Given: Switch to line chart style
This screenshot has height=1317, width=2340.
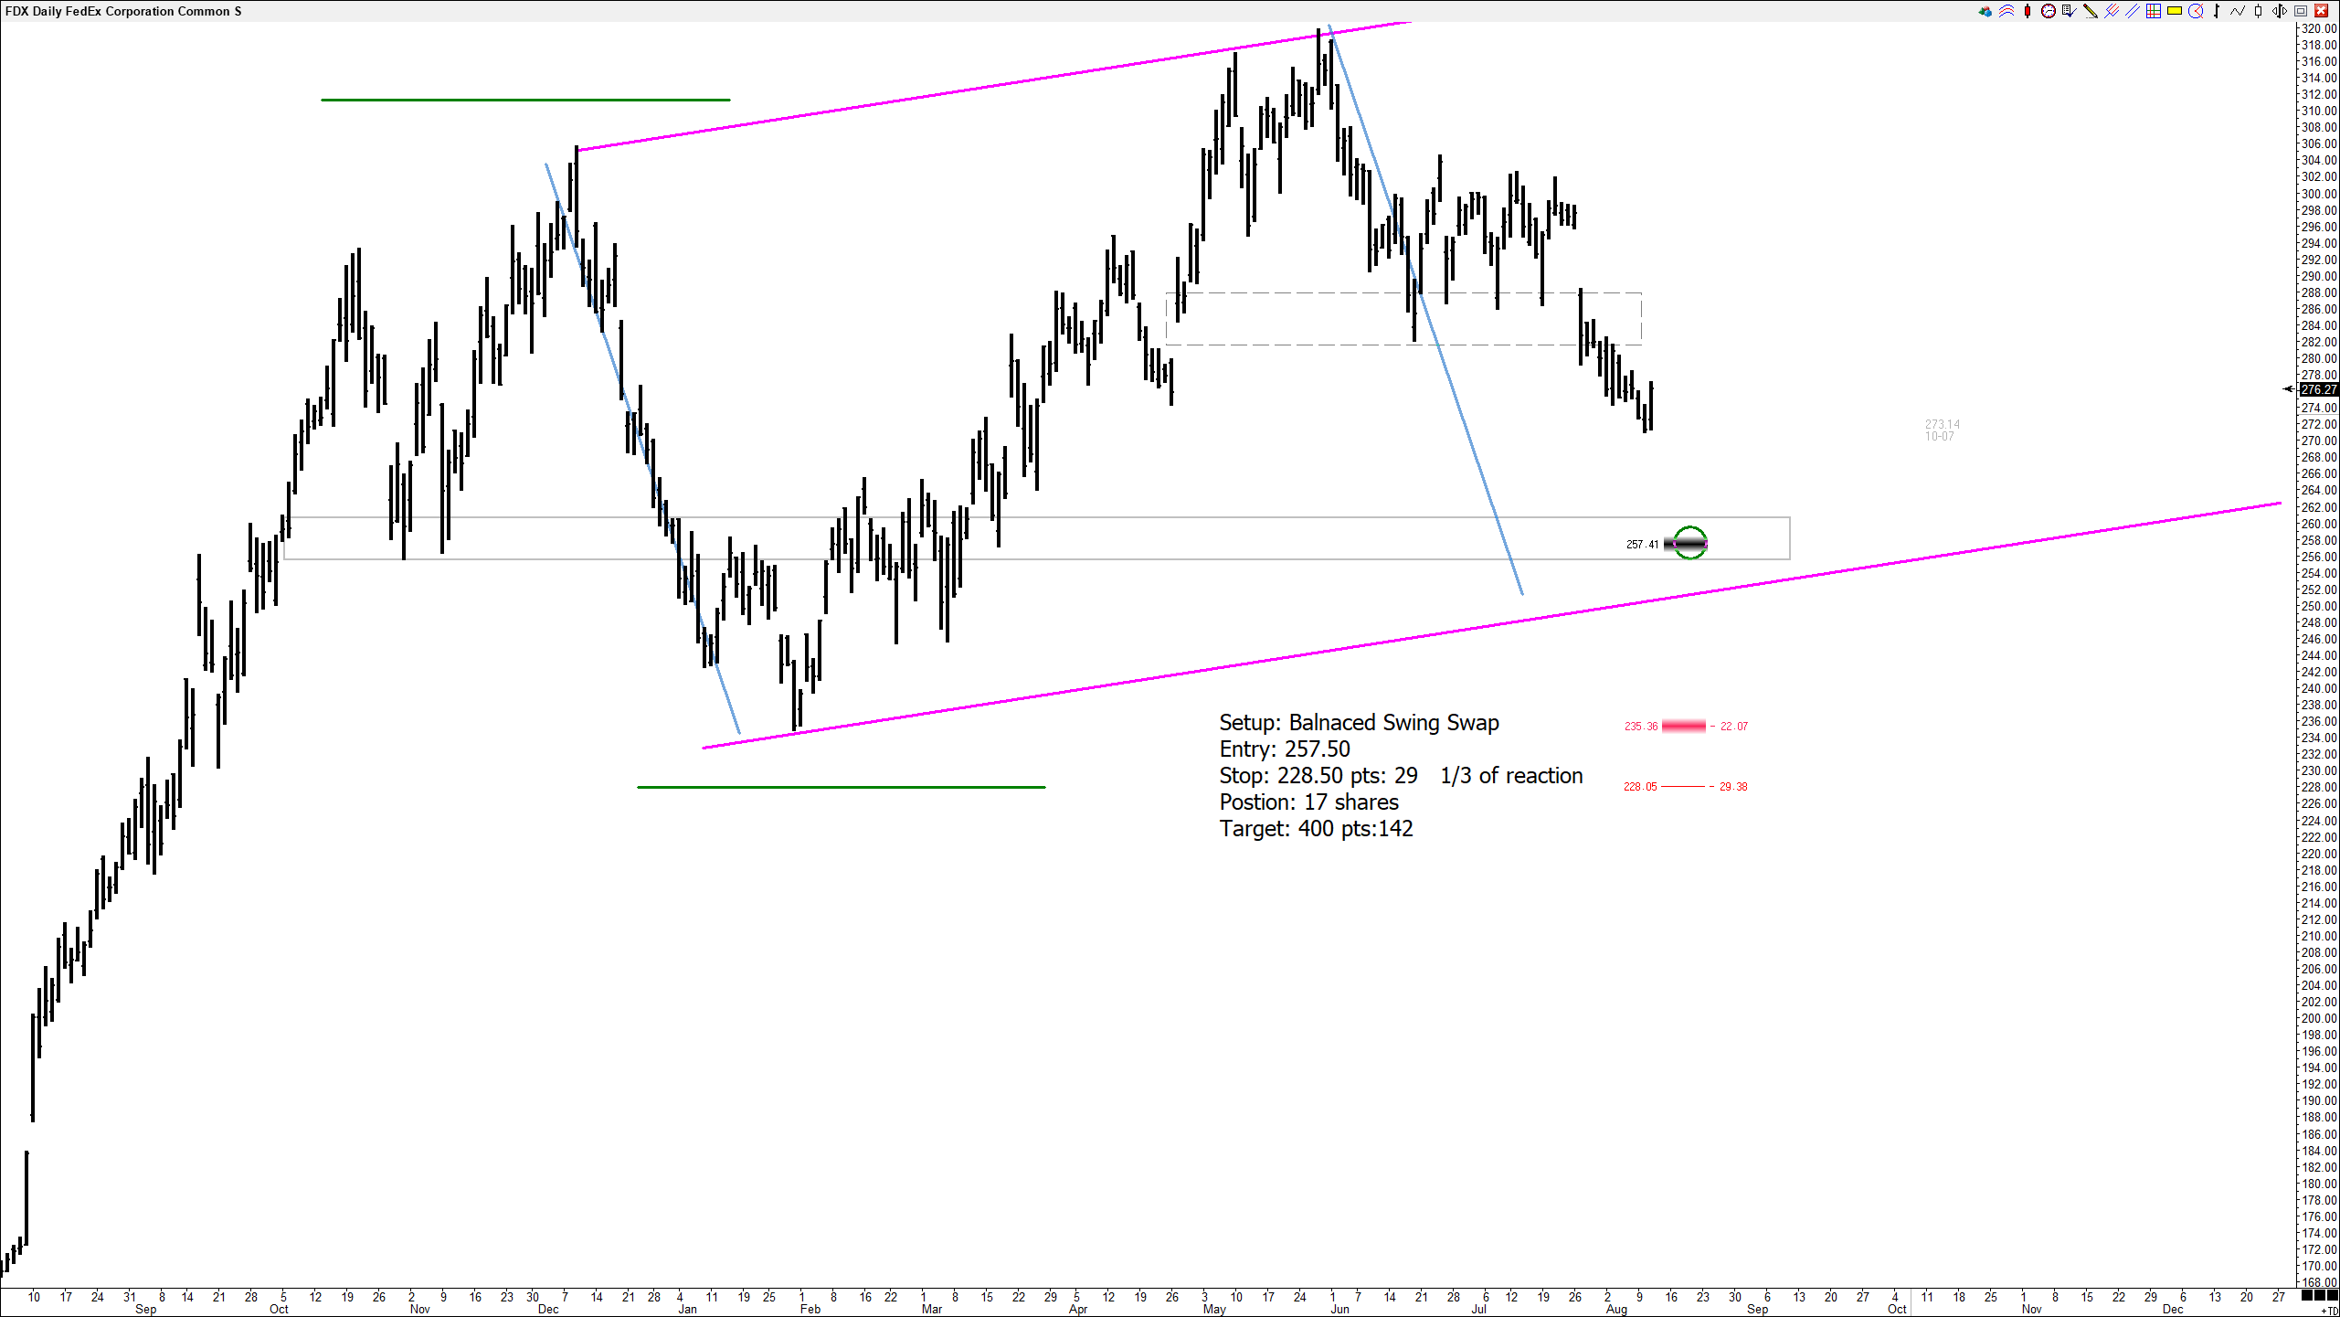Looking at the screenshot, I should tap(2238, 11).
